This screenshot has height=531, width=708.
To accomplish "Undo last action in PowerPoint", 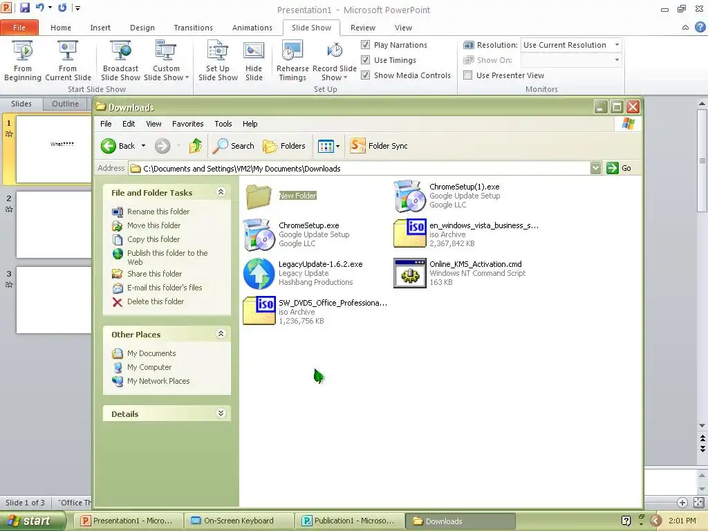I will pos(39,8).
